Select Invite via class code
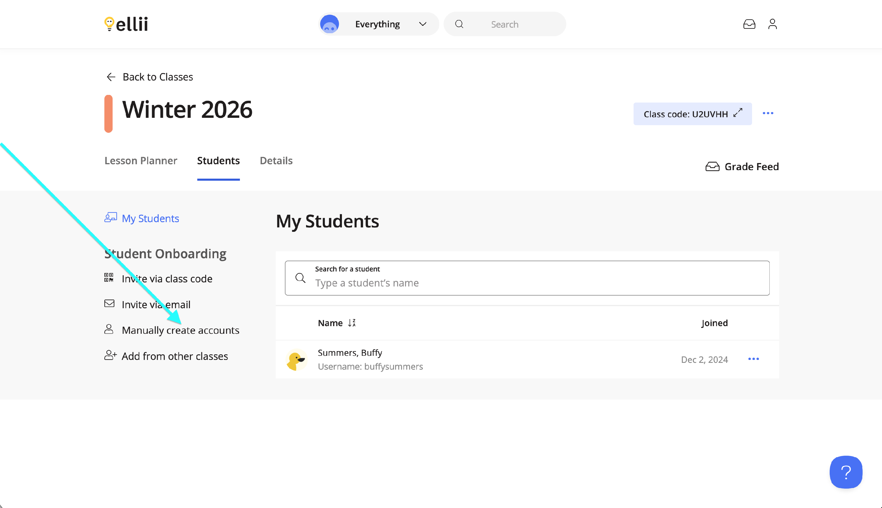This screenshot has width=882, height=508. click(x=166, y=279)
